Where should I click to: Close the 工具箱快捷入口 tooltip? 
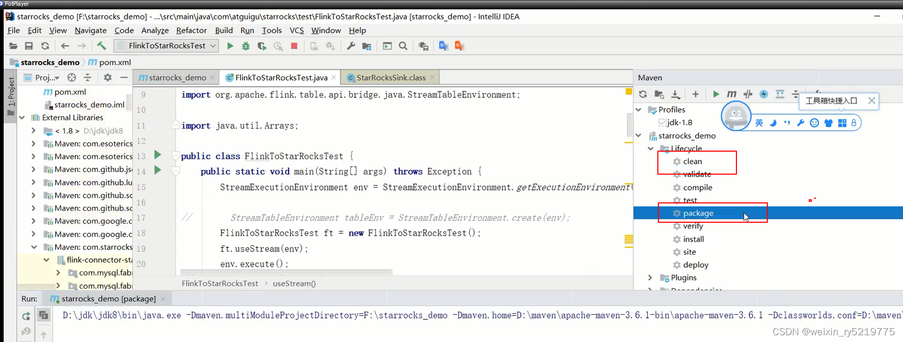pos(872,100)
